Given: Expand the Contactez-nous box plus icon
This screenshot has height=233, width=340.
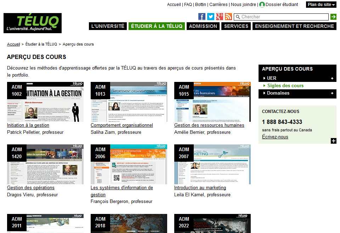Looking at the screenshot, I should (x=334, y=141).
